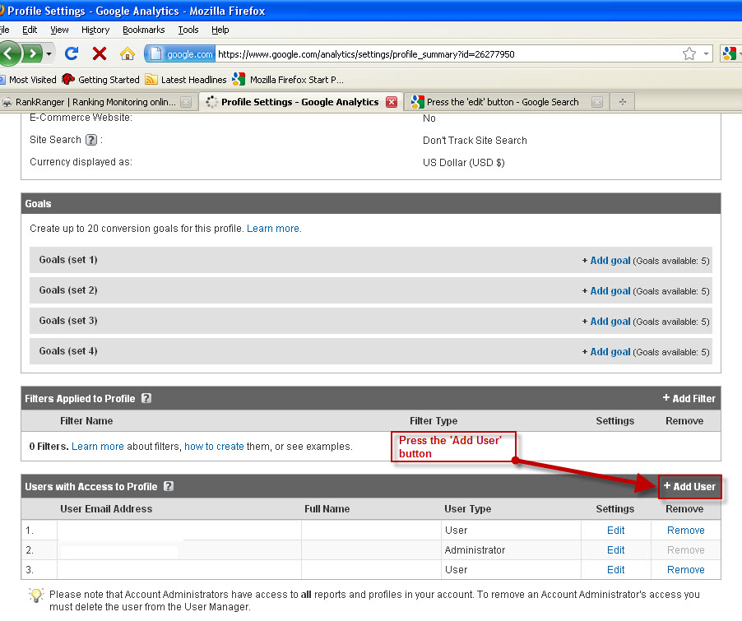
Task: Click the Add Filter link
Action: pyautogui.click(x=689, y=398)
